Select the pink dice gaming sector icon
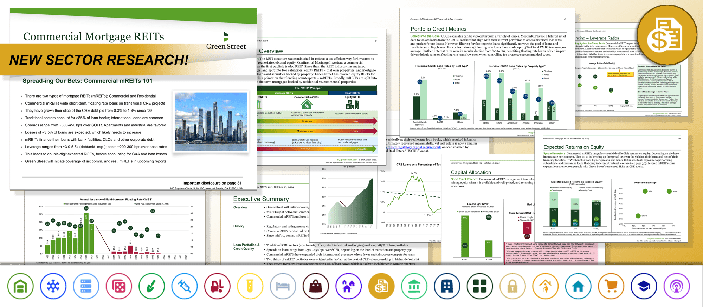 (x=119, y=286)
